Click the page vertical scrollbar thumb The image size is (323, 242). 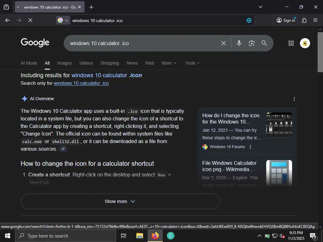click(x=320, y=52)
